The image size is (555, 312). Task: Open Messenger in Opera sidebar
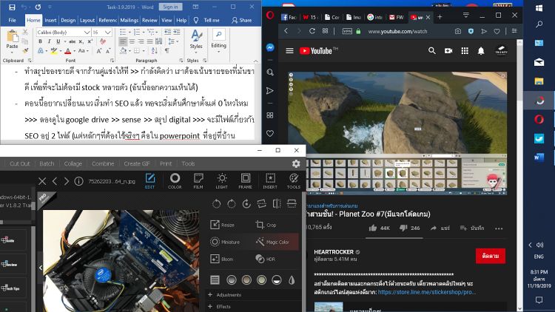click(270, 47)
